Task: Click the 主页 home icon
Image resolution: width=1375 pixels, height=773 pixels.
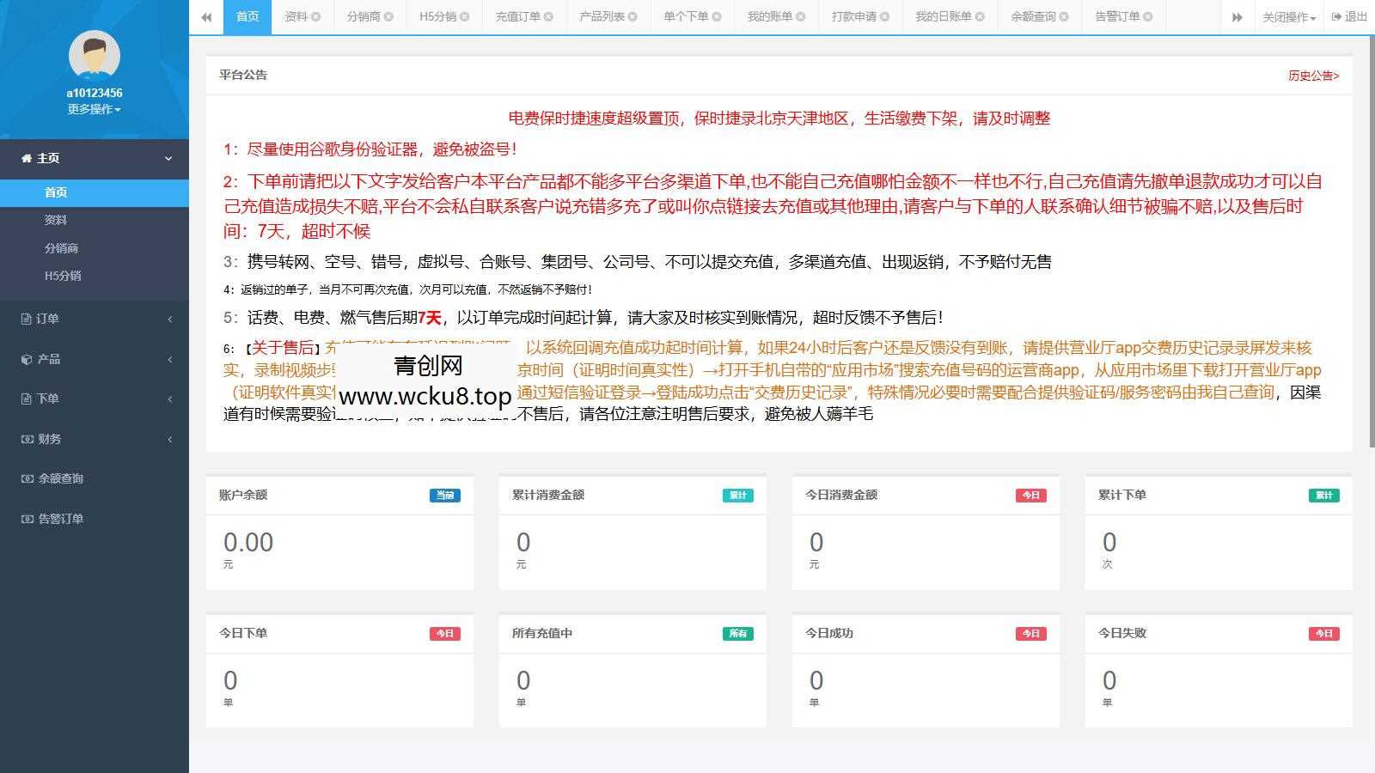Action: (25, 158)
